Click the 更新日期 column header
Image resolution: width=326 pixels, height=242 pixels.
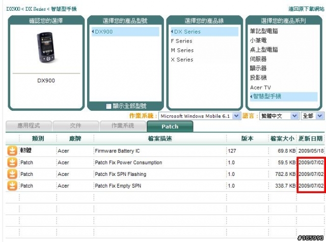point(310,138)
